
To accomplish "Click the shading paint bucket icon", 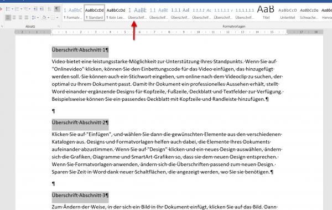I will pyautogui.click(x=44, y=17).
